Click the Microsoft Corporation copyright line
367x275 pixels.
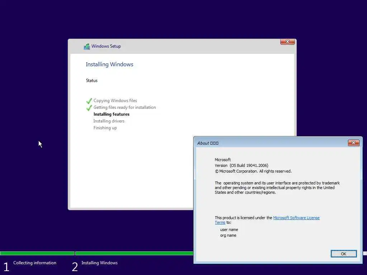(x=253, y=171)
